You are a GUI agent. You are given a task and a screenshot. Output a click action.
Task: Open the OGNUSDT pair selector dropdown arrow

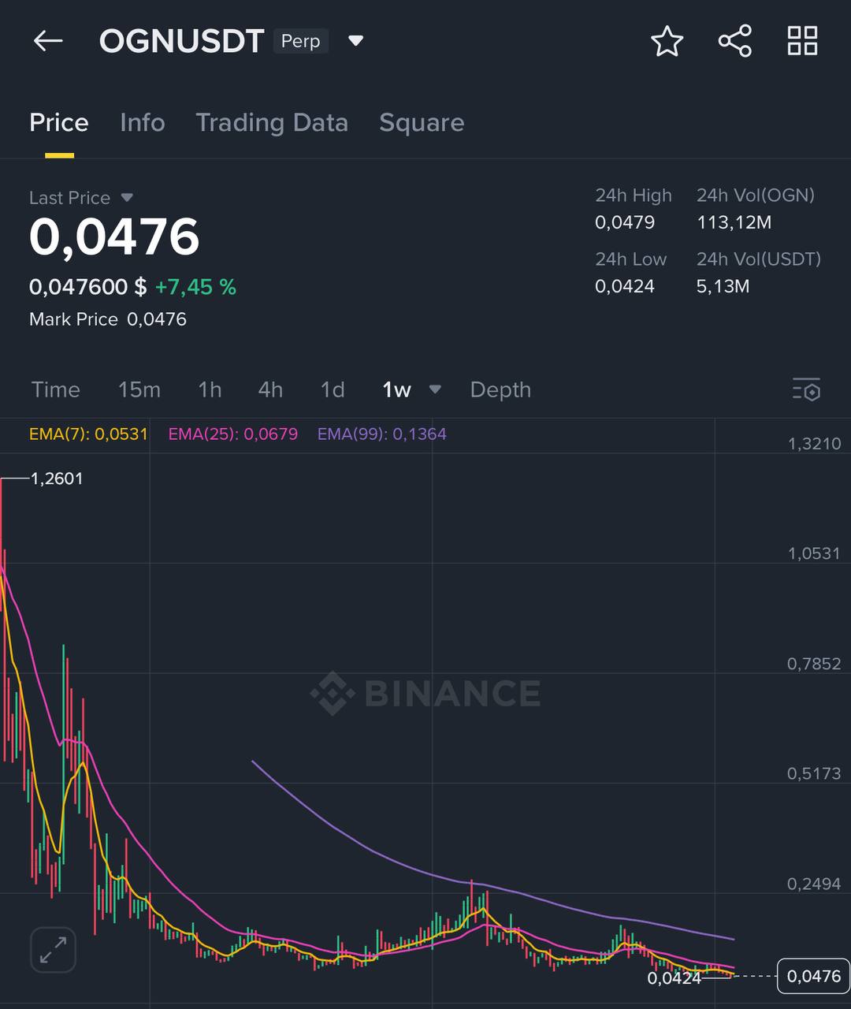(x=355, y=41)
